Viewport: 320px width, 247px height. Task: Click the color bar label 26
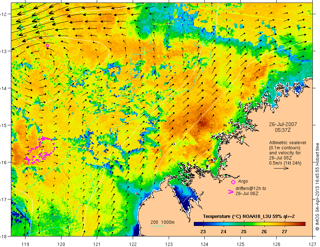264,231
